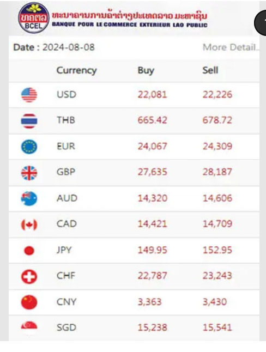Select the EUR sell rate 24,309

coord(217,147)
